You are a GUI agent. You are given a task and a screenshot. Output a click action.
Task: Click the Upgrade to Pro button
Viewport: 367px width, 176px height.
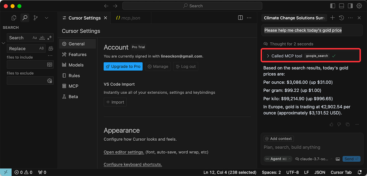tap(123, 67)
